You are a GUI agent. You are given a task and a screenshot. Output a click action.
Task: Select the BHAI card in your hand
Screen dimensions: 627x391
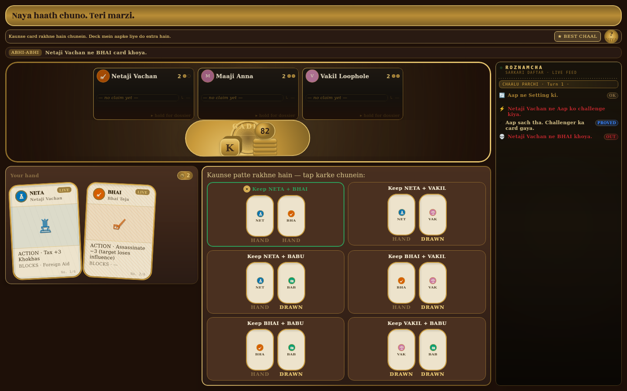click(119, 231)
